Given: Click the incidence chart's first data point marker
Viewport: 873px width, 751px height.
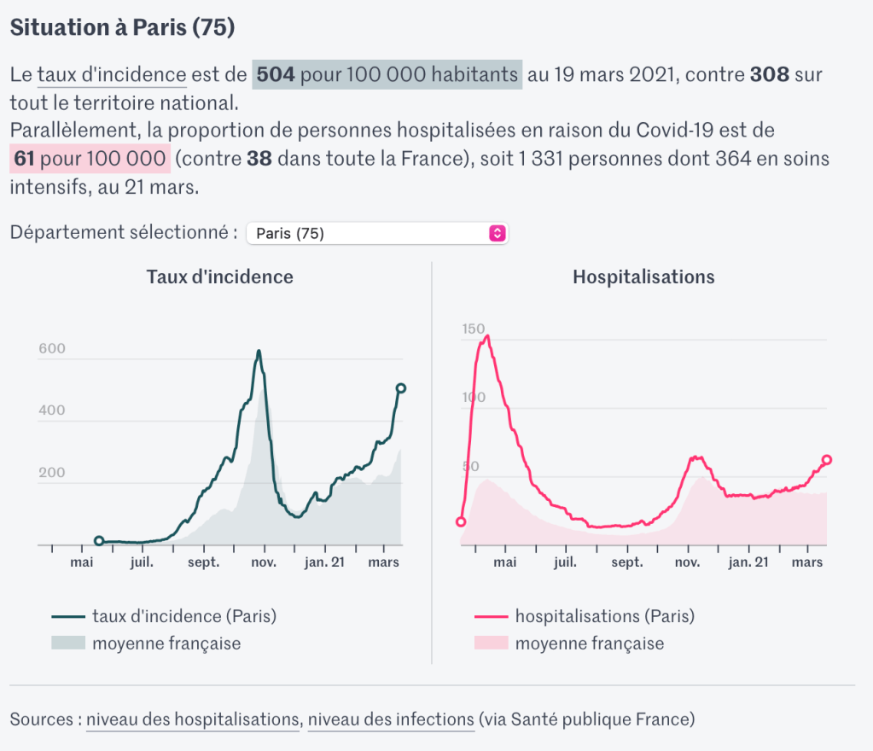Looking at the screenshot, I should (x=99, y=541).
